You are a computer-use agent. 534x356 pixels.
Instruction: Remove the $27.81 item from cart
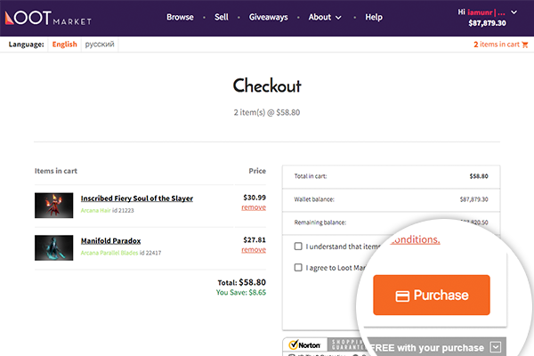tap(254, 250)
